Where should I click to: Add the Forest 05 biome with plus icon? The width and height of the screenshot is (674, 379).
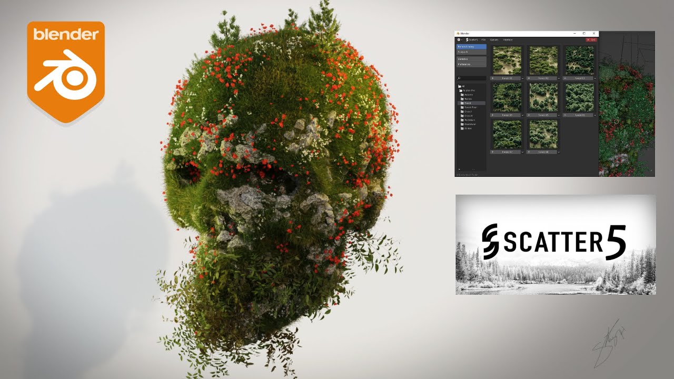[529, 115]
